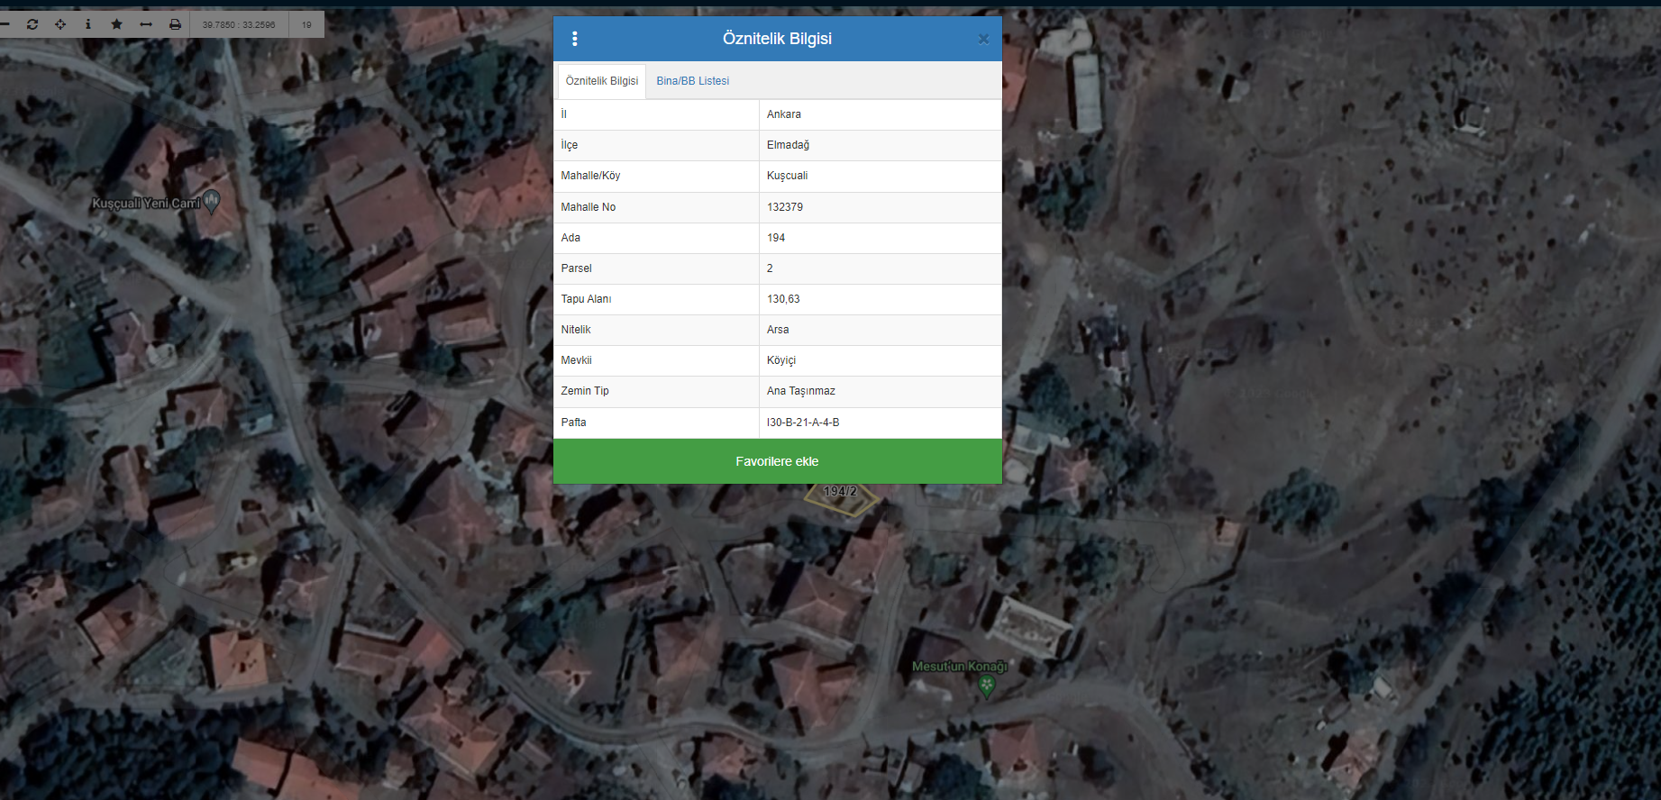Viewport: 1661px width, 800px height.
Task: Select Nitelik value Arsa
Action: [x=880, y=330]
